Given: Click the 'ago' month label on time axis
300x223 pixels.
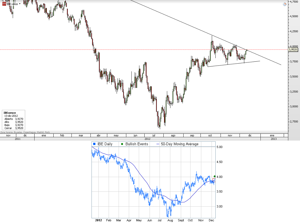Looking at the screenshot, I should click(x=173, y=135).
